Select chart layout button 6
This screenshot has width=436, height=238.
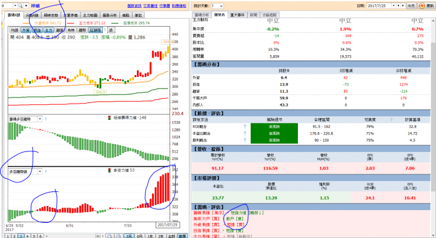[41, 236]
